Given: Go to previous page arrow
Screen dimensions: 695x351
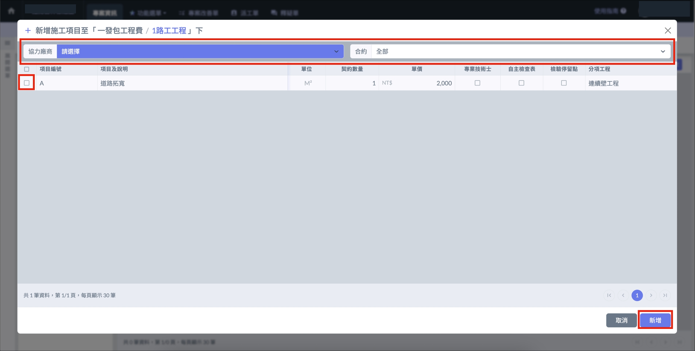Looking at the screenshot, I should 623,295.
